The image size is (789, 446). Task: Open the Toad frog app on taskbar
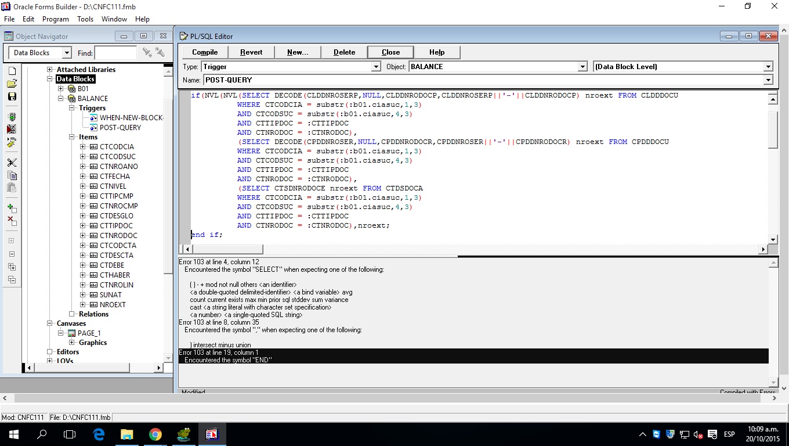(x=183, y=434)
